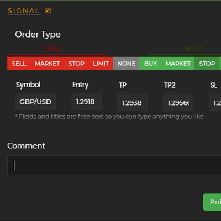Select the red sell STOP option

coord(76,64)
